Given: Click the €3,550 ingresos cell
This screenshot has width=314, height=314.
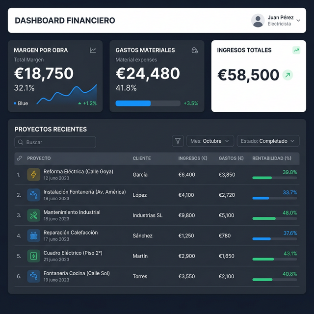Looking at the screenshot, I should [x=186, y=276].
